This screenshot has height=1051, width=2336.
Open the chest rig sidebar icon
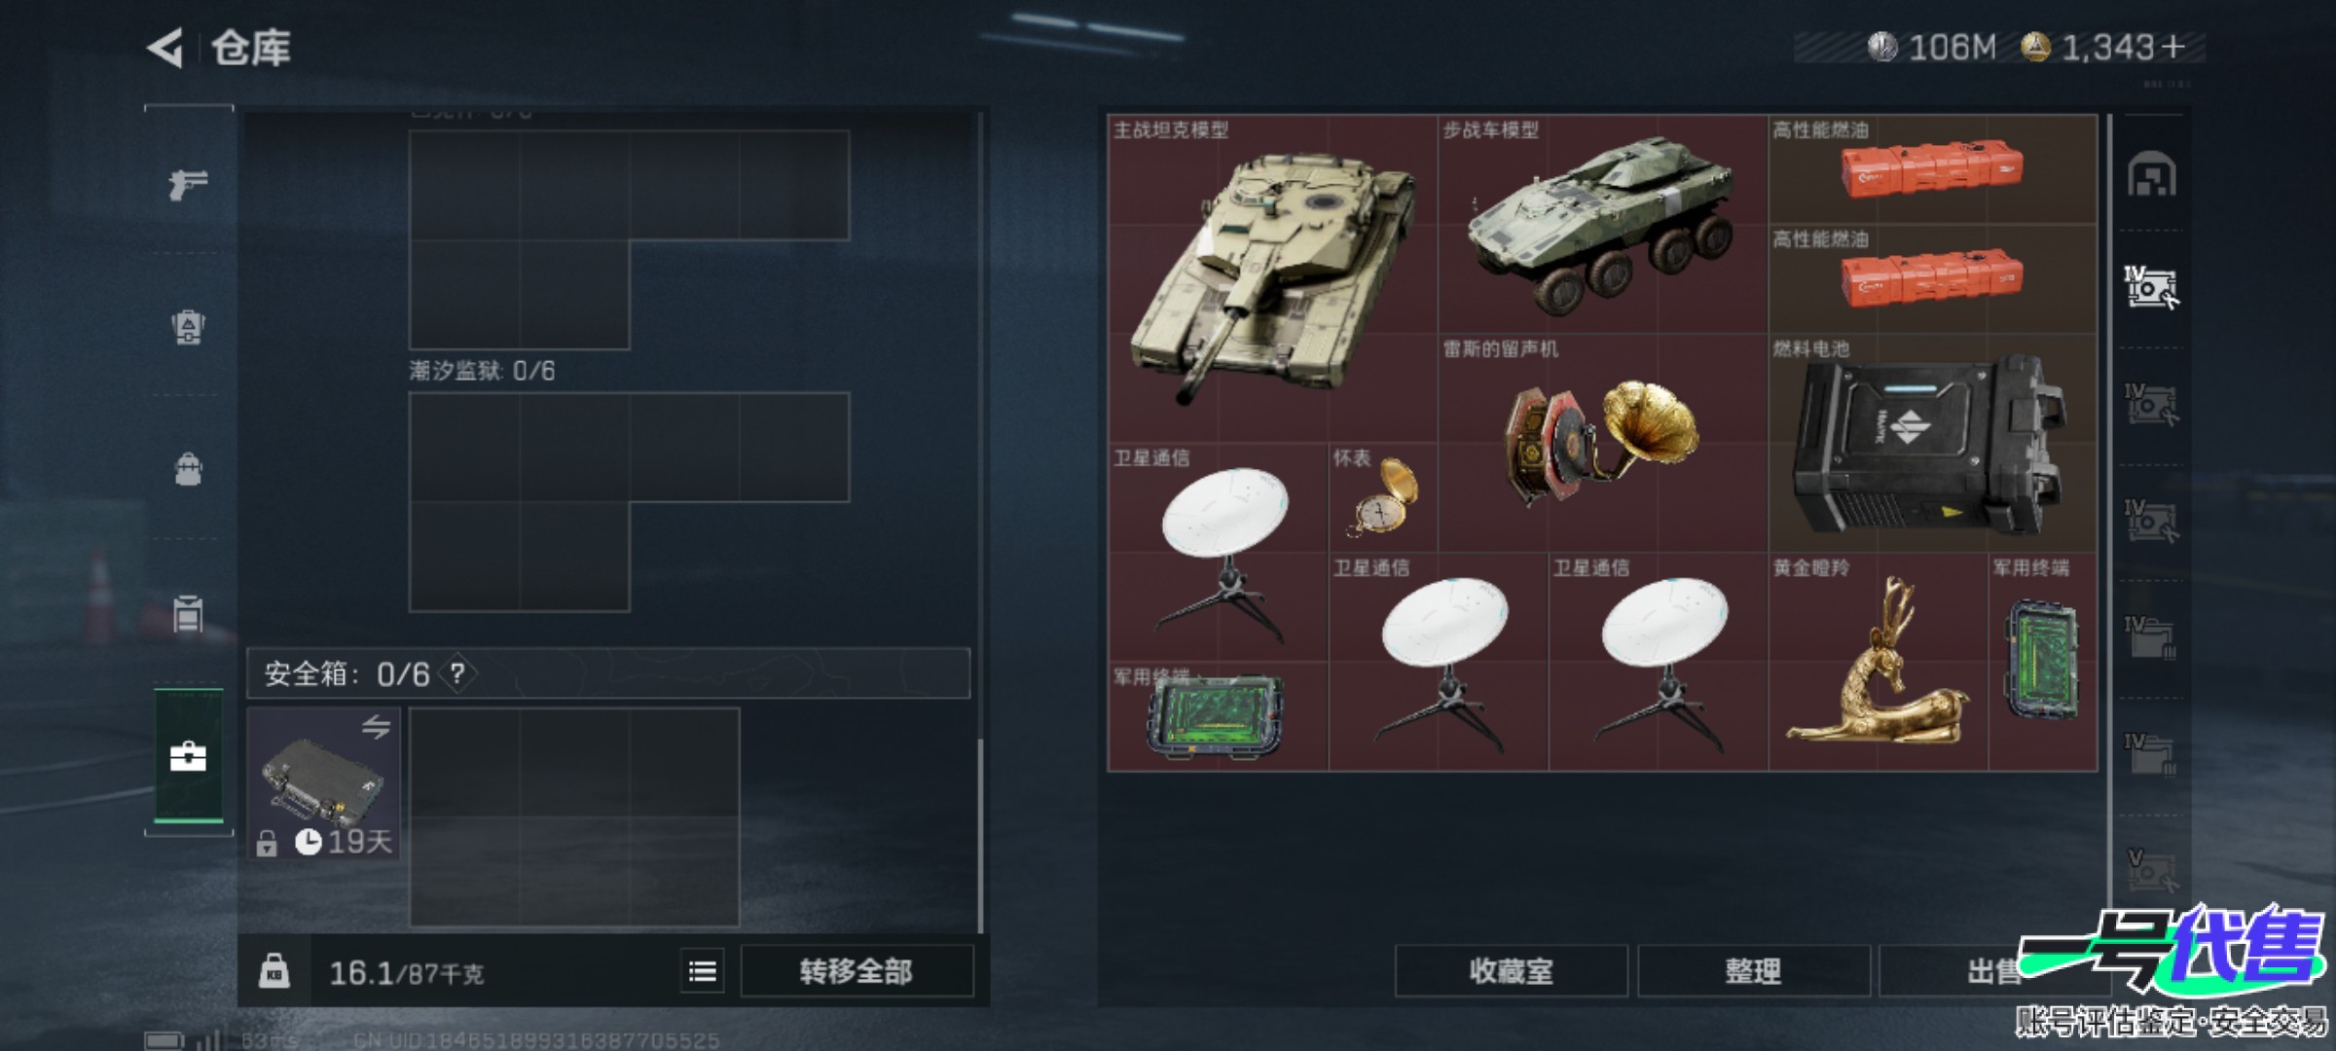188,613
